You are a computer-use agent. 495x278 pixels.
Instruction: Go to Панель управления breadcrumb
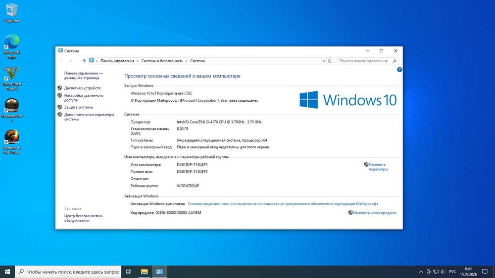click(117, 61)
